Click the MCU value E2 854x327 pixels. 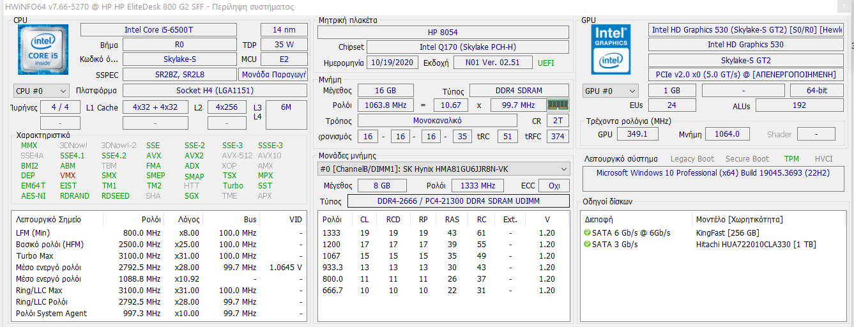[284, 59]
